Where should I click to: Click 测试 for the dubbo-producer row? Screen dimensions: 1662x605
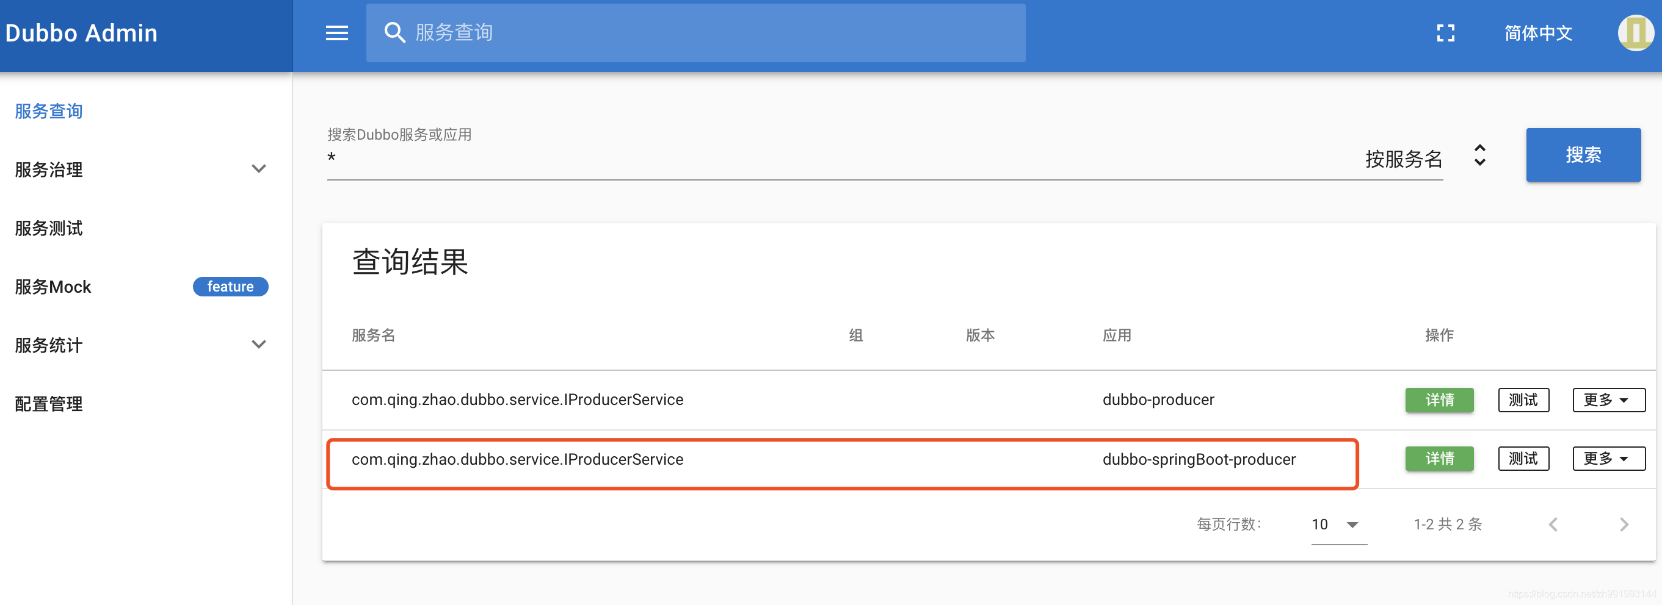pos(1523,399)
